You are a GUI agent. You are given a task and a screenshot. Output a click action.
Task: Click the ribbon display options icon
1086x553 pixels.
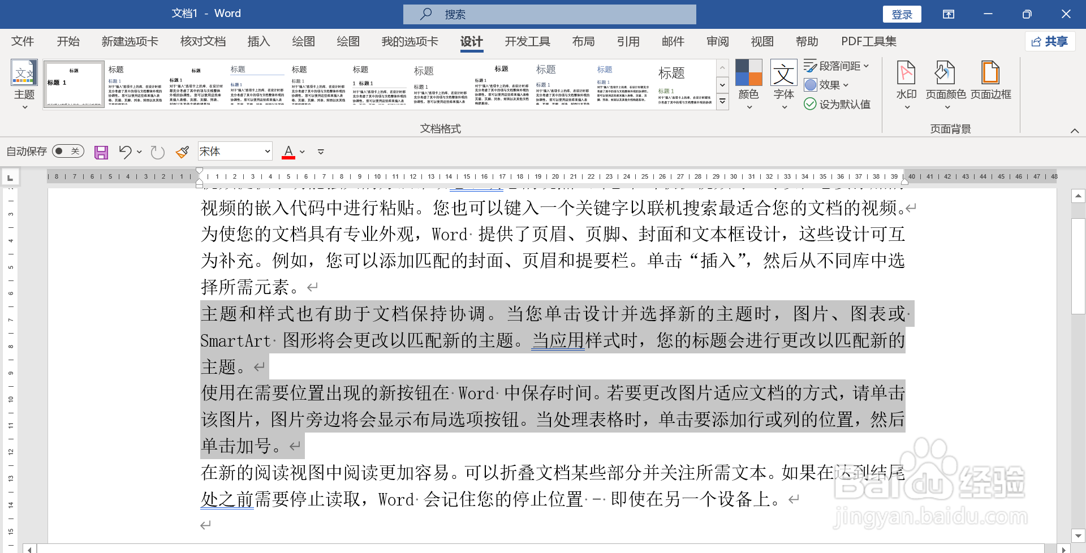(x=949, y=14)
